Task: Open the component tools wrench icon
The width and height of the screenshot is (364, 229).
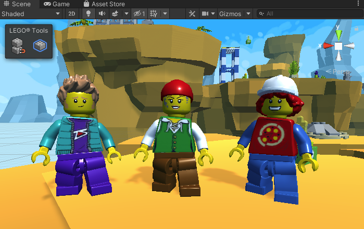Action: click(192, 14)
